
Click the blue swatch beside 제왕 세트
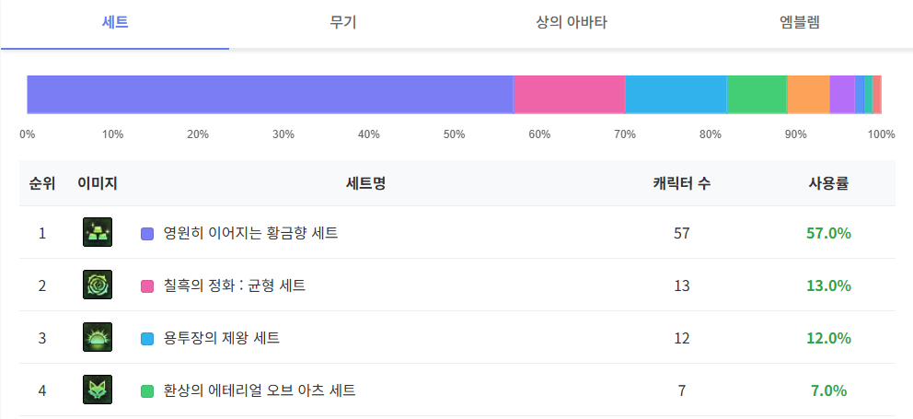pos(147,339)
